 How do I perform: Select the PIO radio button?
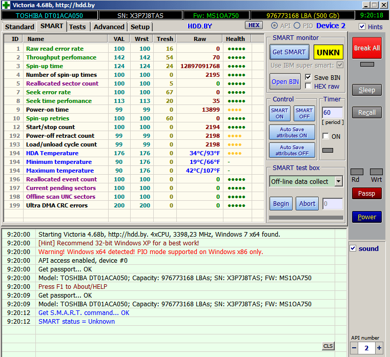297,26
